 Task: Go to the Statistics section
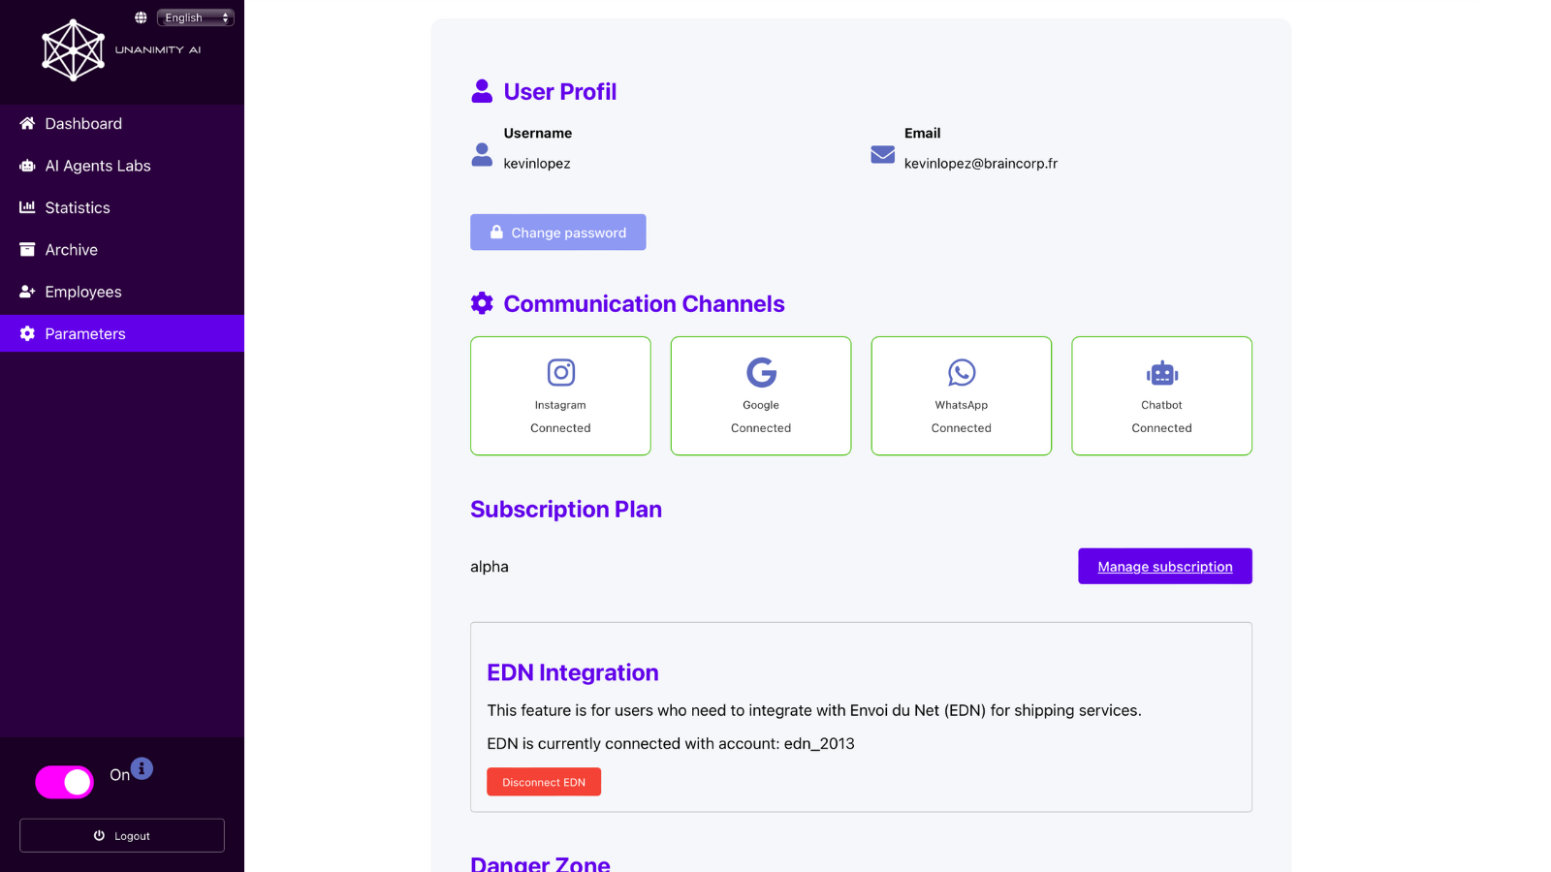click(77, 207)
